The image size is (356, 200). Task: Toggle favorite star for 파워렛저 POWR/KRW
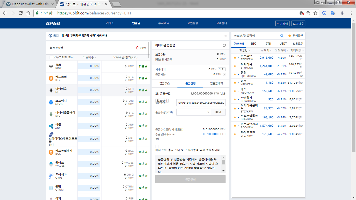tap(235, 99)
